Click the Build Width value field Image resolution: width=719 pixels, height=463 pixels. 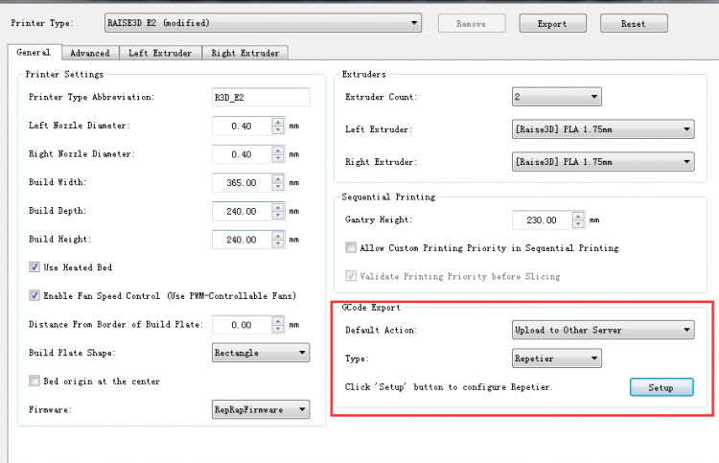[x=243, y=183]
